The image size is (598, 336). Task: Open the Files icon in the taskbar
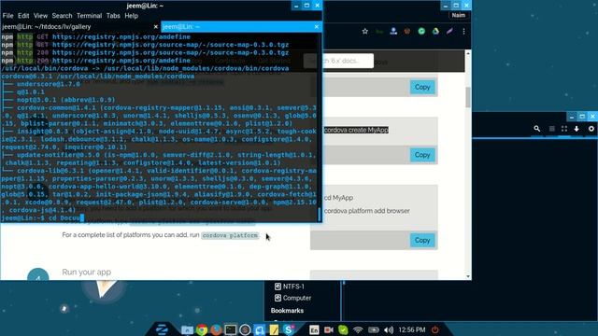pos(187,329)
